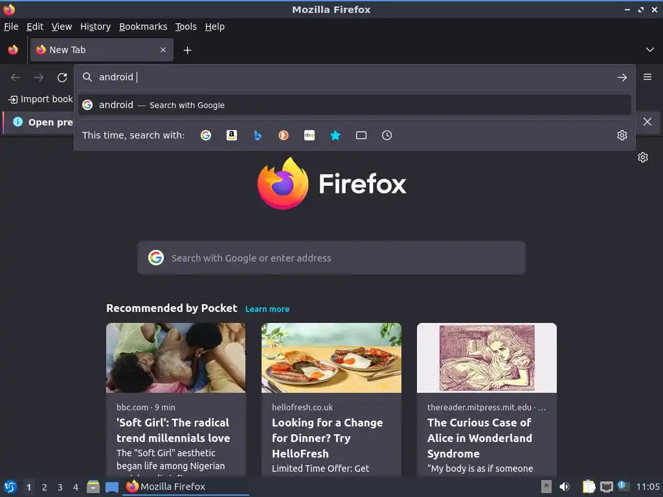This screenshot has width=663, height=497.
Task: Open Soft Girl BBC article thumbnail
Action: 176,358
